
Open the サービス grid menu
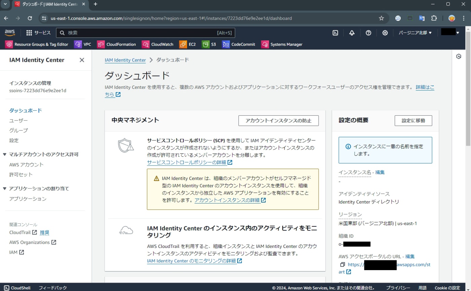coord(38,33)
